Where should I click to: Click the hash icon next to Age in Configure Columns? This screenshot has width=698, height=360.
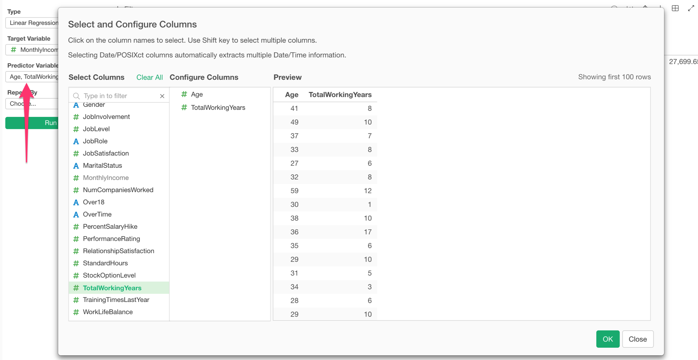pos(184,94)
